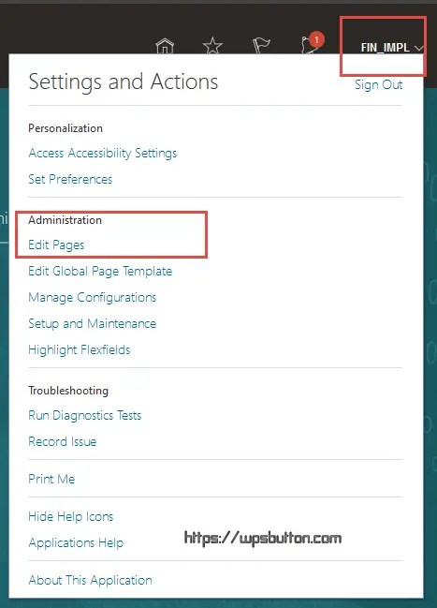Go to Setup and Maintenance
The height and width of the screenshot is (608, 437).
click(93, 323)
